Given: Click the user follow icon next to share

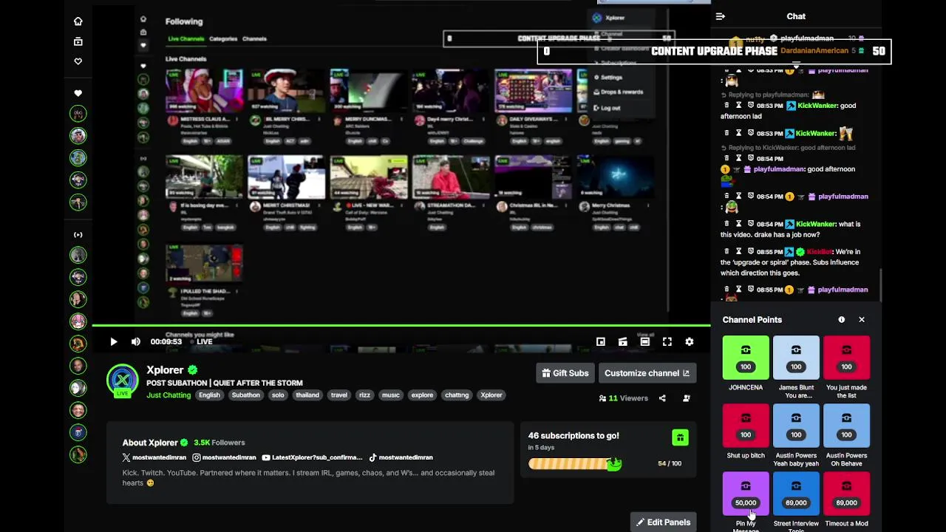Looking at the screenshot, I should [x=687, y=398].
